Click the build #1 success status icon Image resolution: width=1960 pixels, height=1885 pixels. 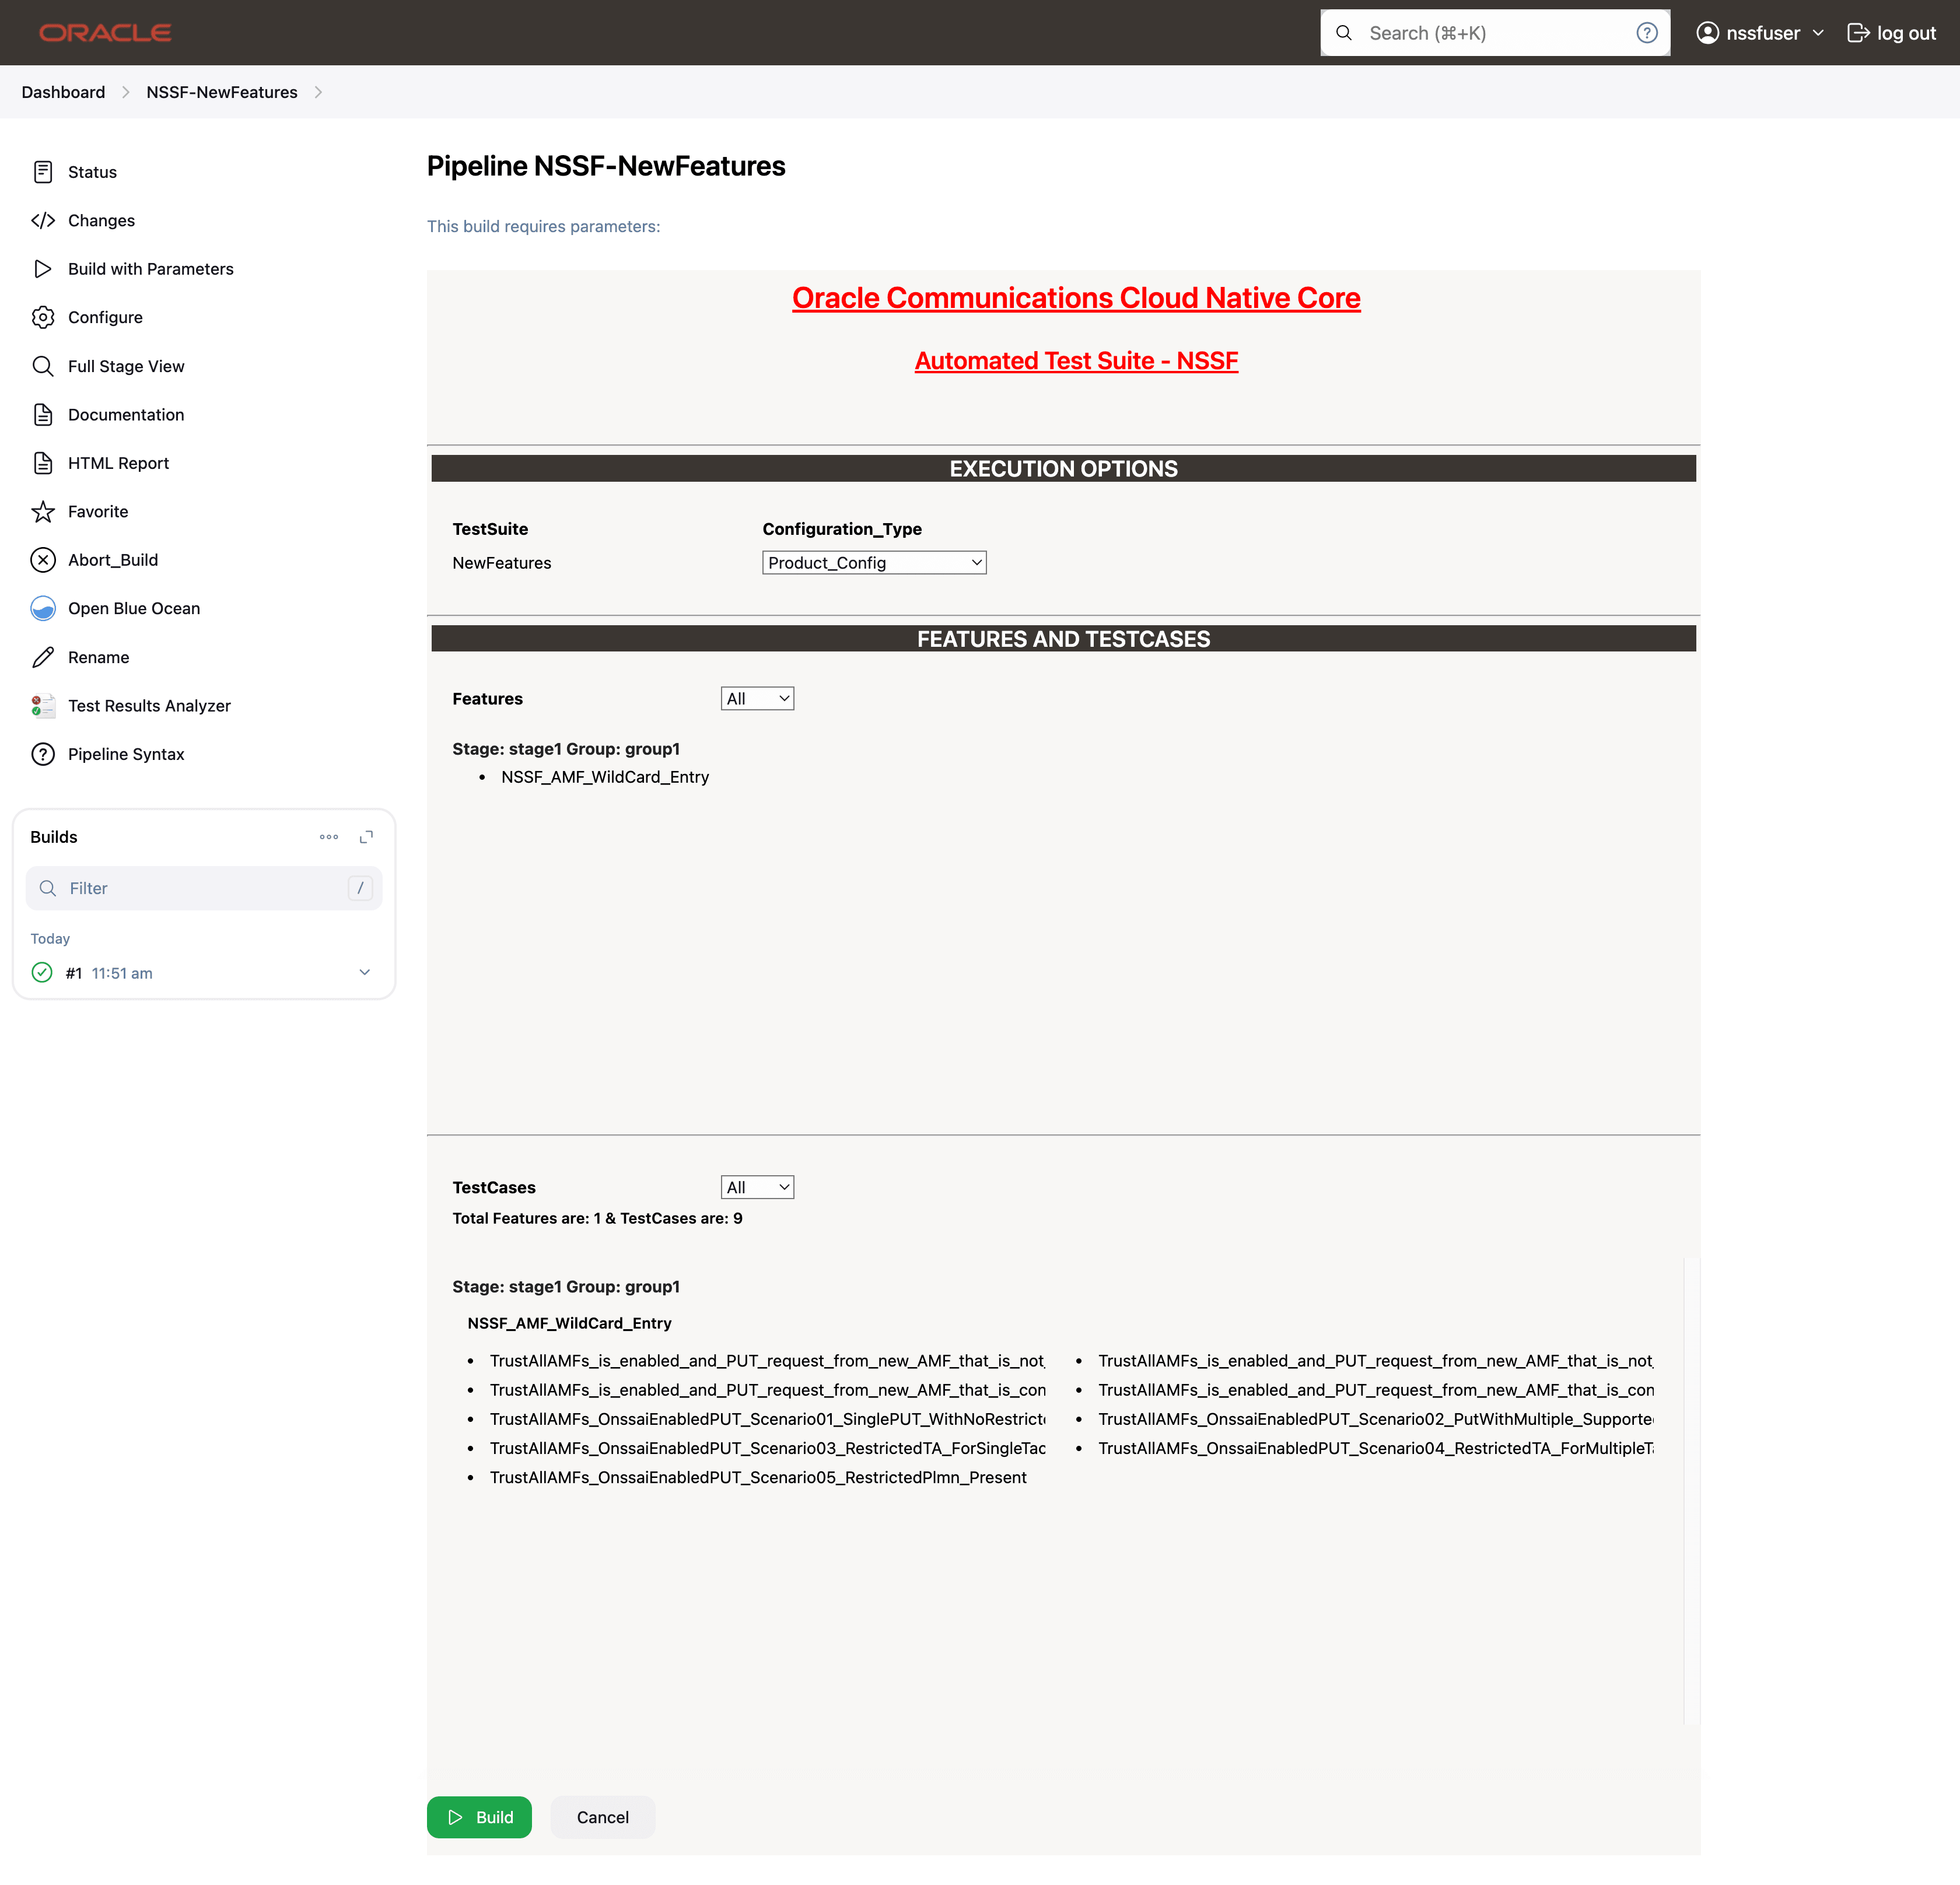[42, 972]
